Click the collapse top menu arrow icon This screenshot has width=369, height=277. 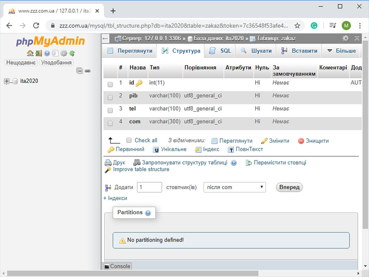pyautogui.click(x=357, y=38)
